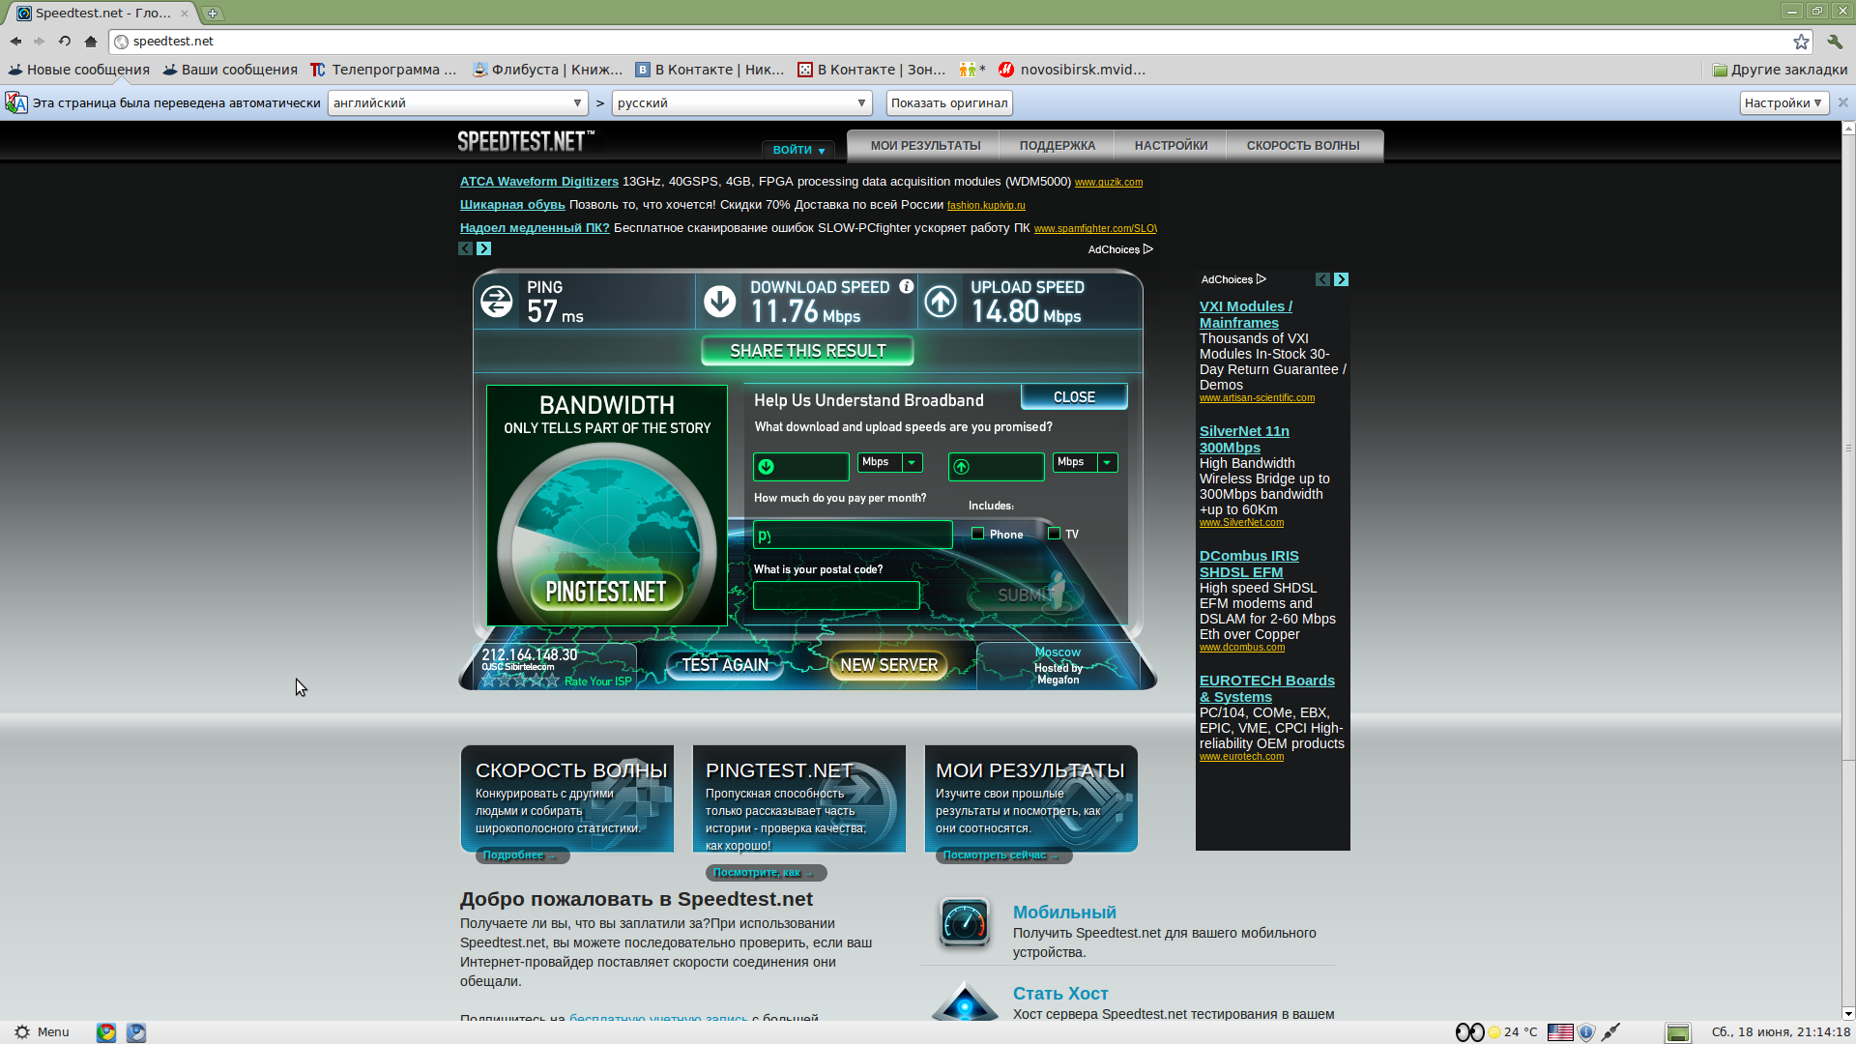Click the browser forward arrow
The image size is (1856, 1044).
39,42
